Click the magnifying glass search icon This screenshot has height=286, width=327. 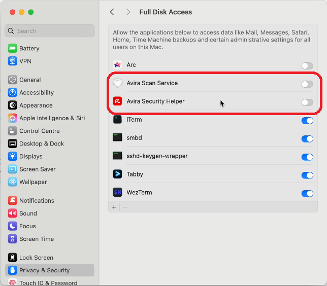(11, 31)
